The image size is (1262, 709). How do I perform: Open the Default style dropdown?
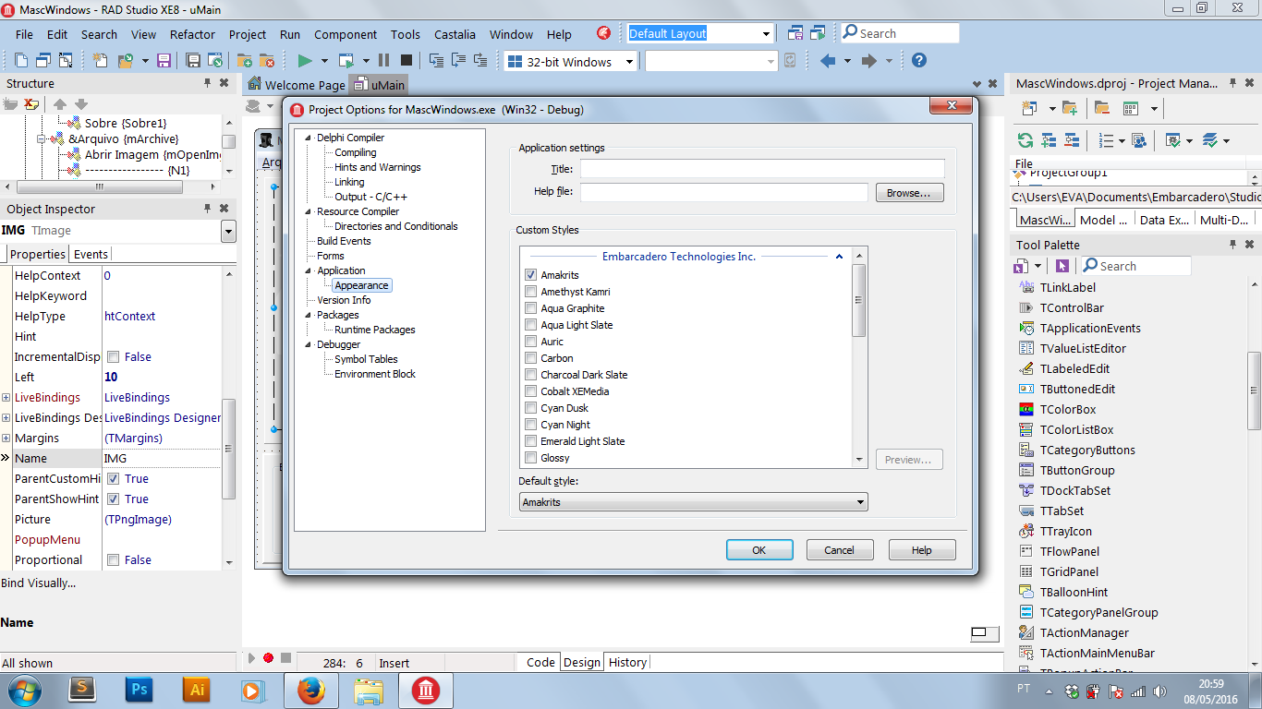click(859, 501)
